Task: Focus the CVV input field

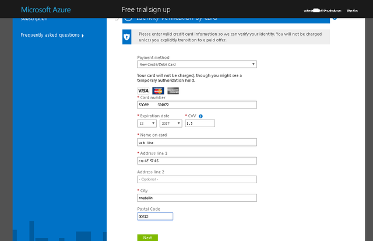Action: point(200,123)
